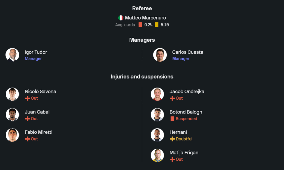The height and width of the screenshot is (170, 284).
Task: Select the Matija Frigan name link
Action: (x=184, y=153)
